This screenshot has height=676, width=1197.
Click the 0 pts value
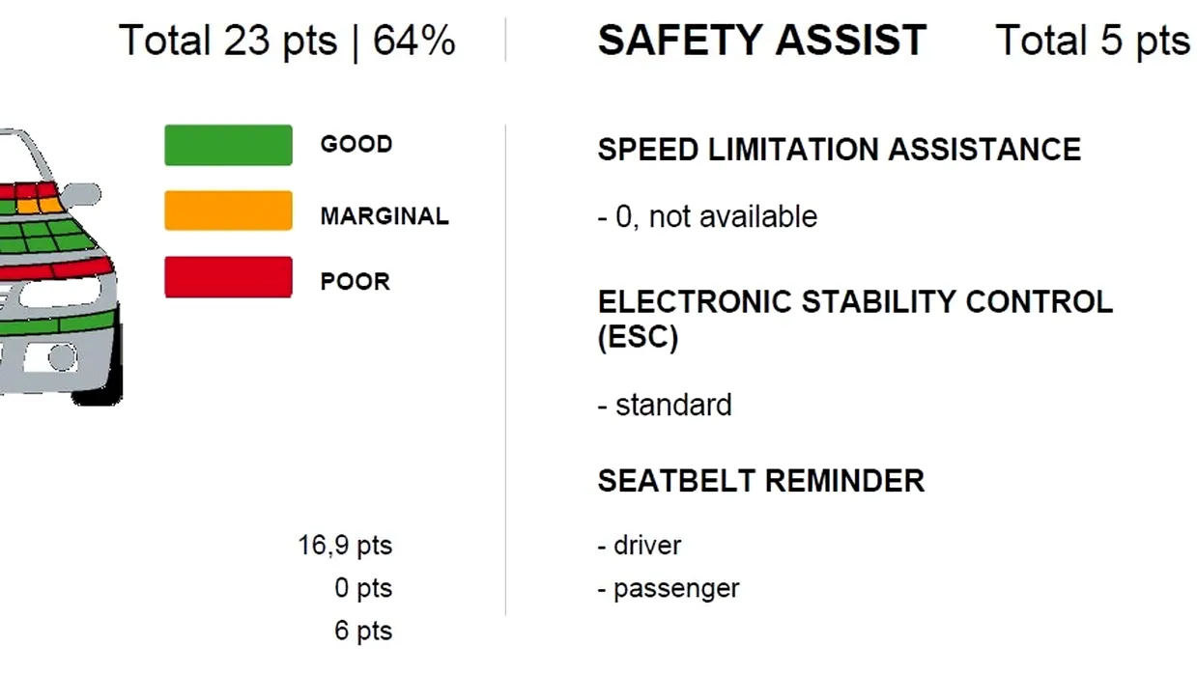tap(363, 588)
